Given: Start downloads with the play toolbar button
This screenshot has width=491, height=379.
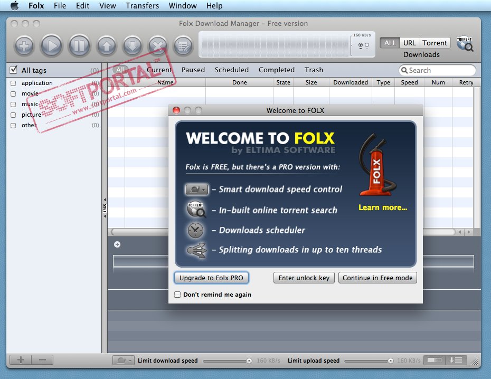Looking at the screenshot, I should (x=52, y=46).
